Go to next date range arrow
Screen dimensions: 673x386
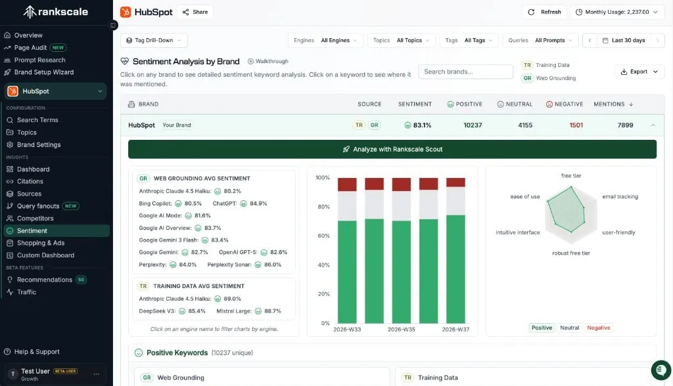pyautogui.click(x=657, y=40)
